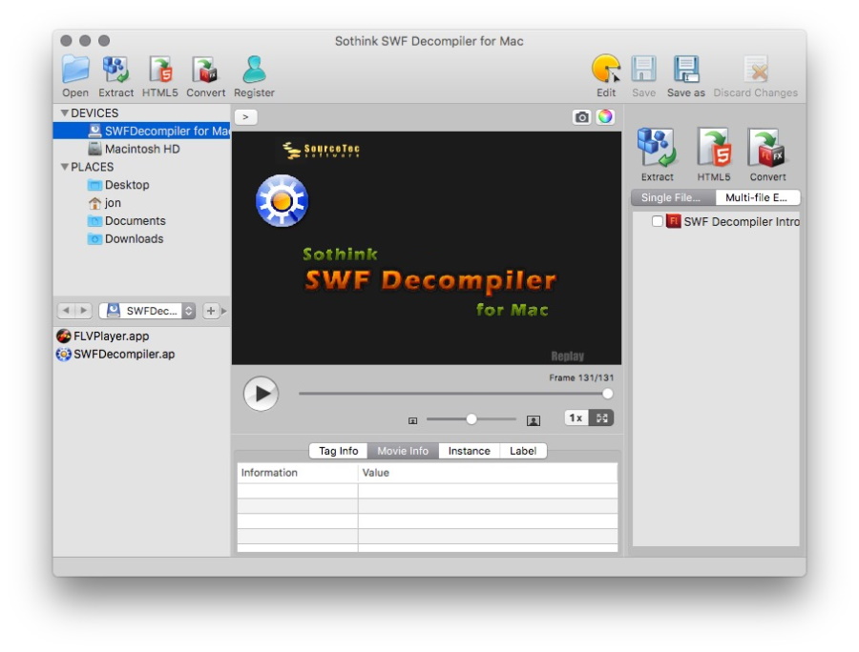Select SWFDecompiler for Mac device
The image size is (859, 652).
(141, 131)
